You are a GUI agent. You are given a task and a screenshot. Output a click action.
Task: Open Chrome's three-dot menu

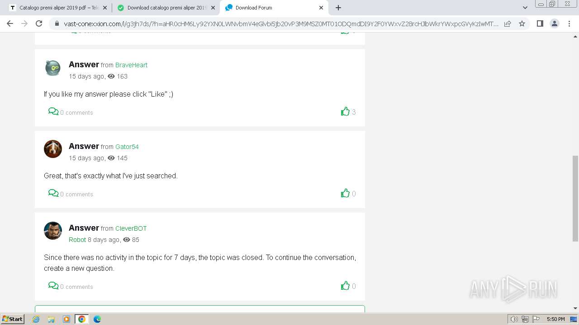pyautogui.click(x=569, y=23)
